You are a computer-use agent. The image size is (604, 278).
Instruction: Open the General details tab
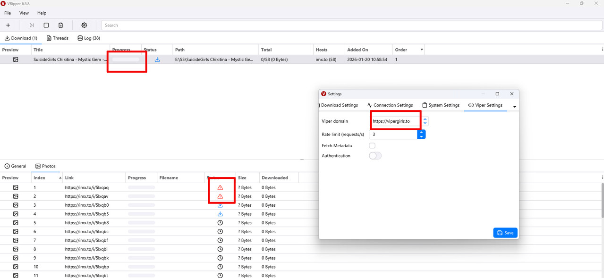[15, 166]
